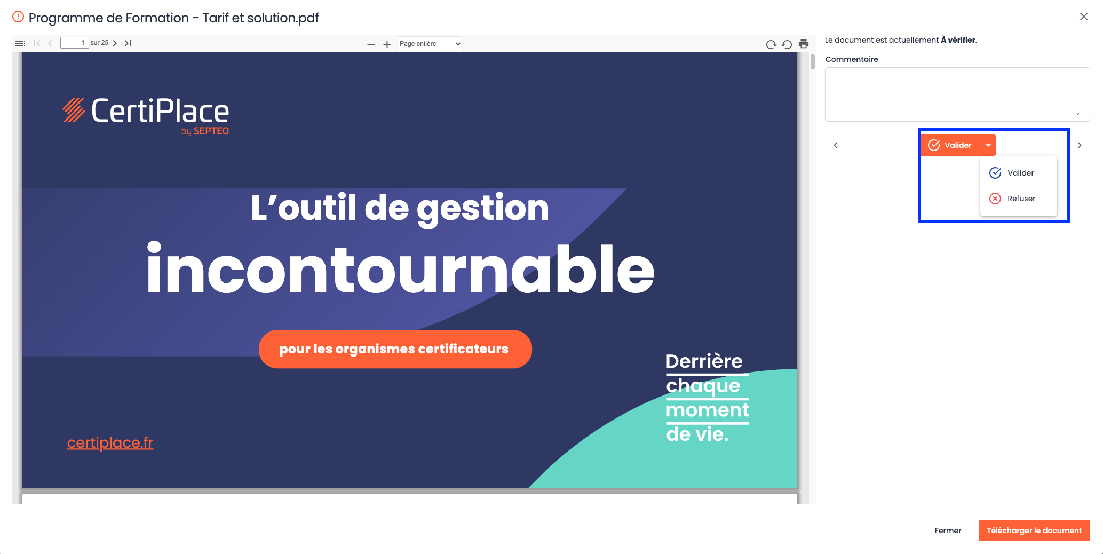The image size is (1103, 554).
Task: Choose Valider from the dropdown menu
Action: click(1018, 173)
